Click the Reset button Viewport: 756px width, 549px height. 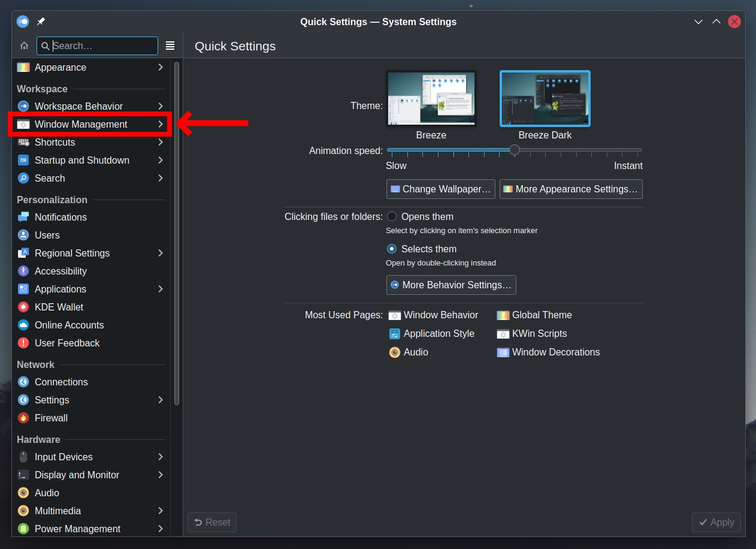212,522
